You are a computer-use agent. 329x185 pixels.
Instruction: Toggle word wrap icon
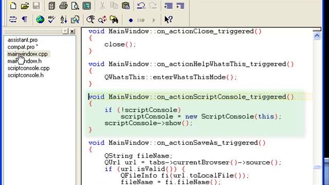pos(13,20)
